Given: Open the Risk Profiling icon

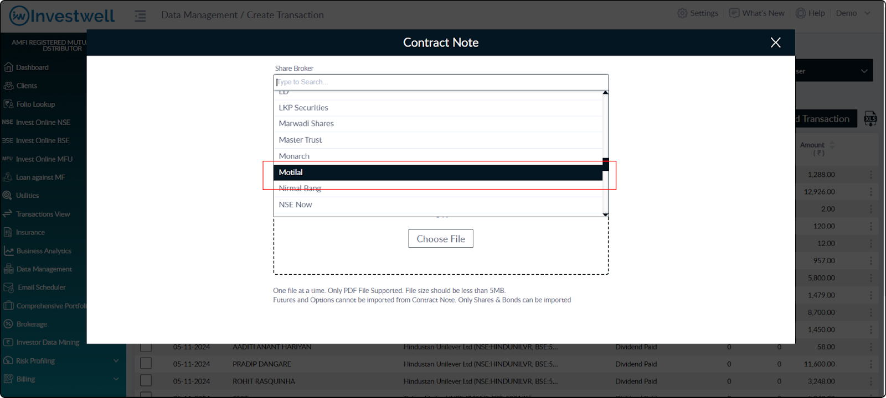Looking at the screenshot, I should pos(8,360).
